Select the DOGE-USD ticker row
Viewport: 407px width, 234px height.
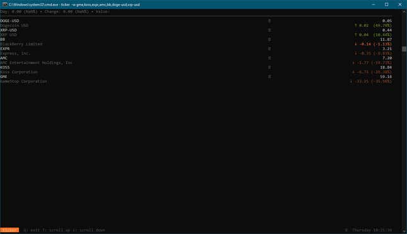(x=196, y=23)
